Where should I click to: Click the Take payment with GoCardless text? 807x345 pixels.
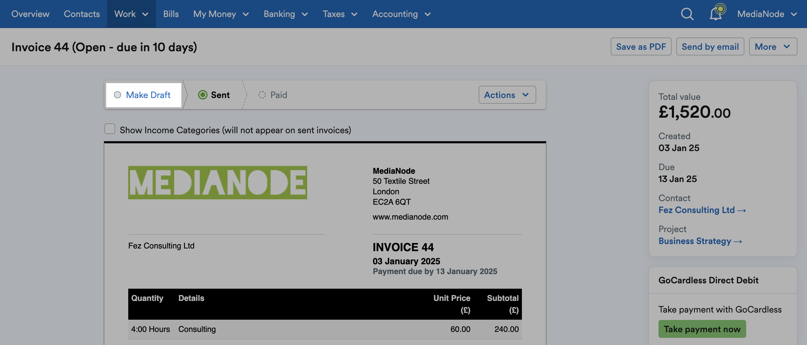(720, 309)
